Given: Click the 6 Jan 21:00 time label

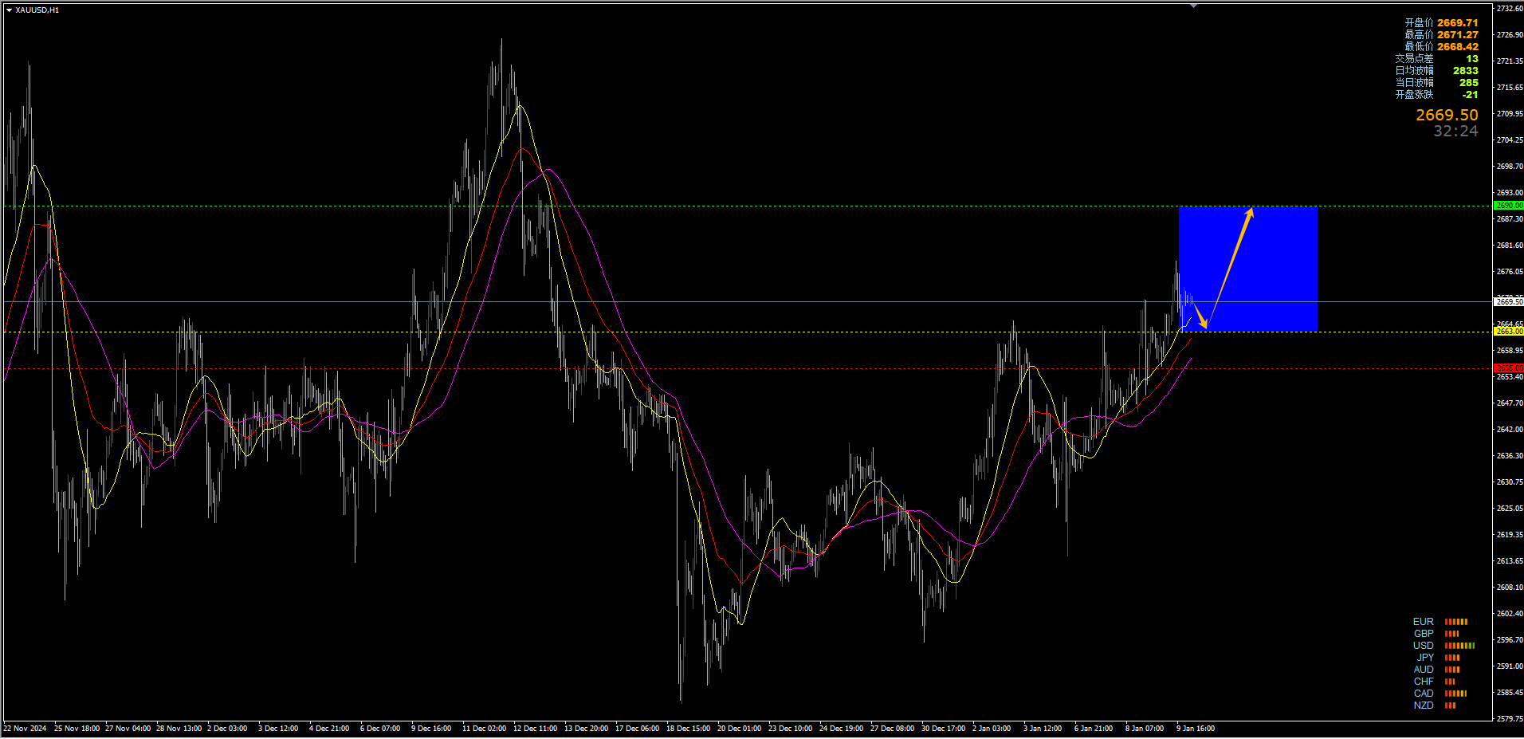Looking at the screenshot, I should 1094,729.
